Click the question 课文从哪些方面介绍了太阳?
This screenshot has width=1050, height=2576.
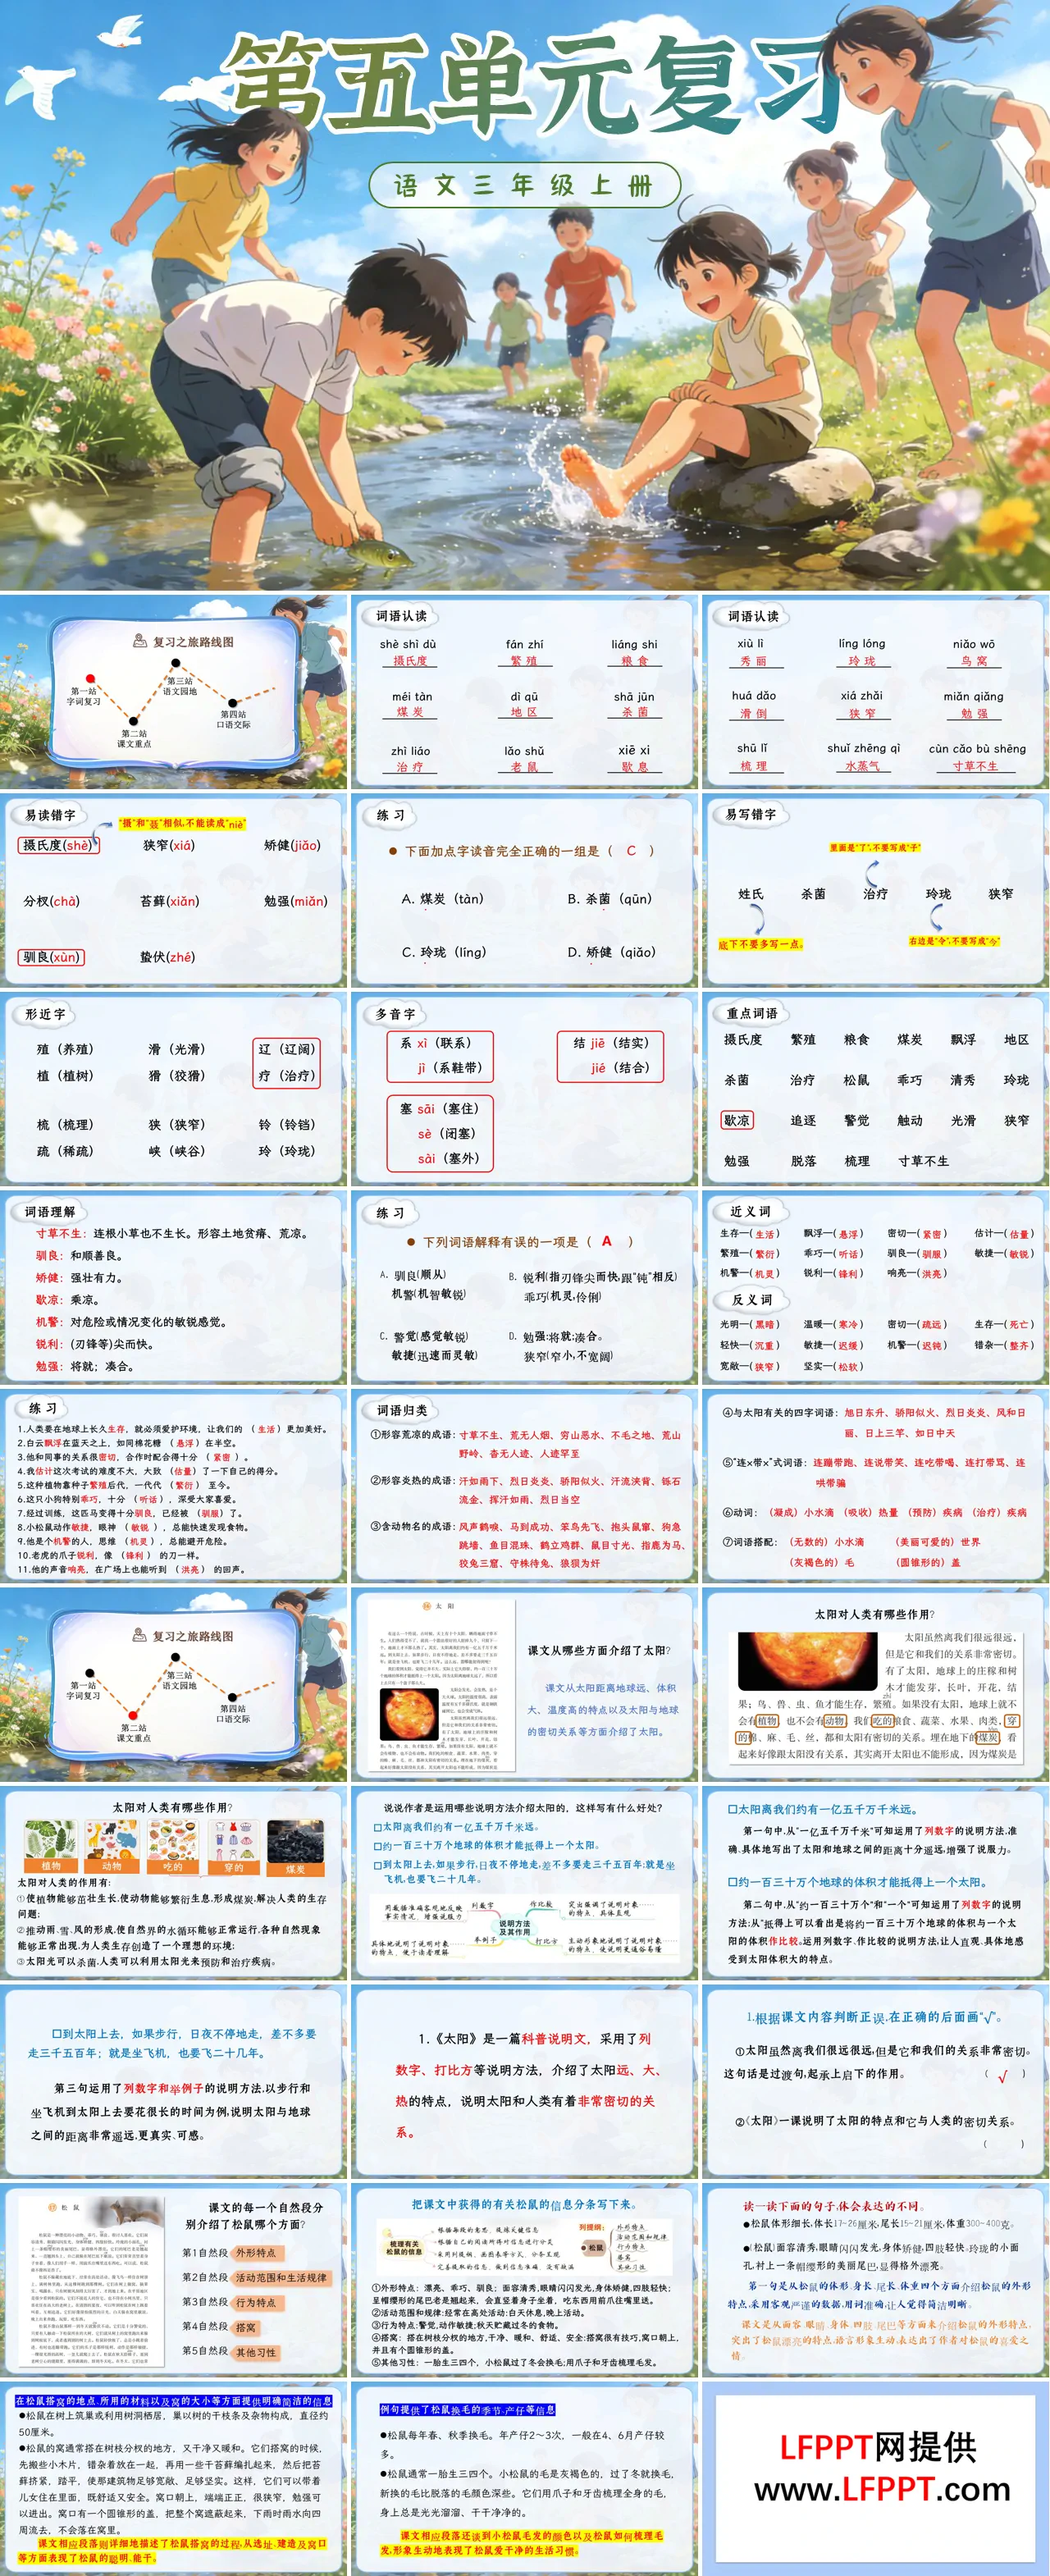pos(599,1650)
